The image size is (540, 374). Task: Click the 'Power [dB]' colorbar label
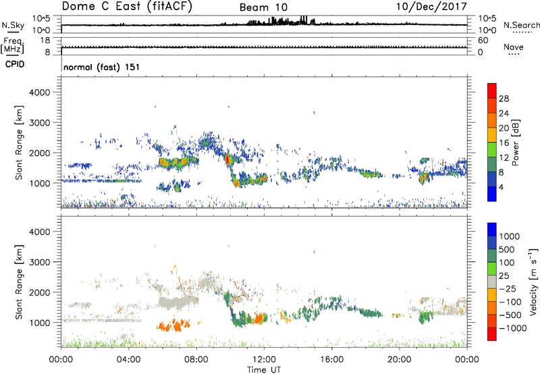[515, 142]
